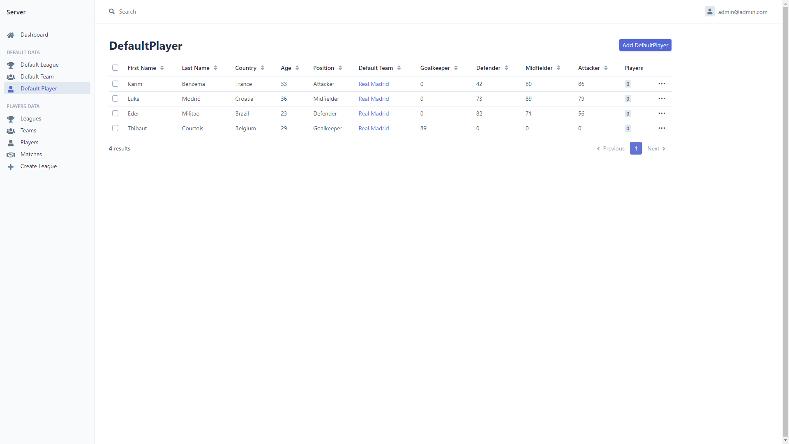Open the actions menu for Karim Benzema
Screen dimensions: 789x444
point(662,84)
